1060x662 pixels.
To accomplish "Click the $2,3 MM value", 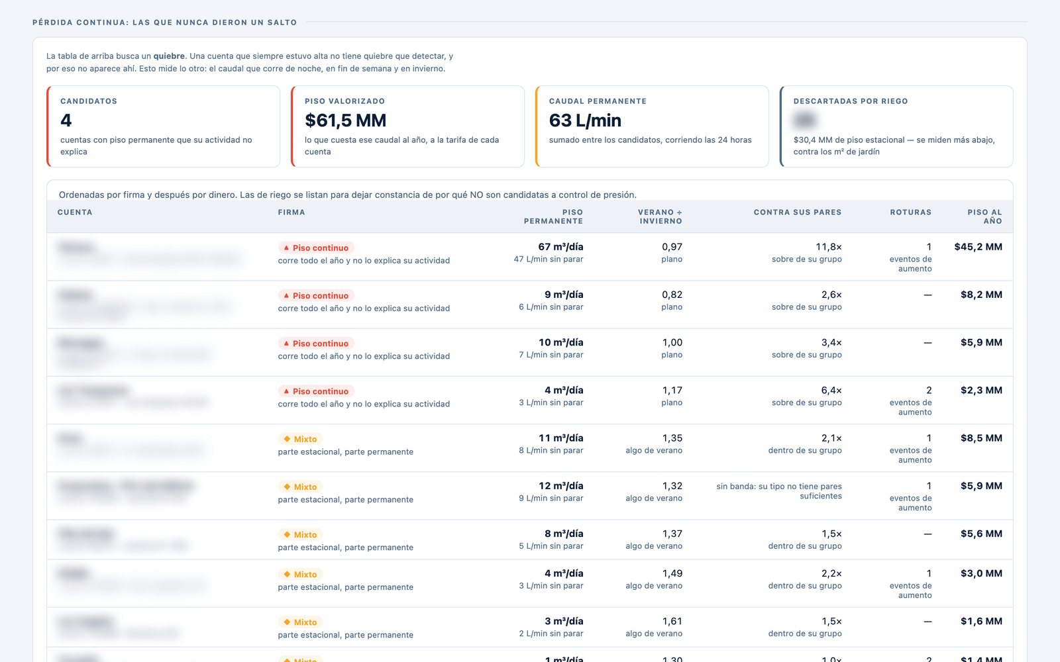I will pos(981,391).
